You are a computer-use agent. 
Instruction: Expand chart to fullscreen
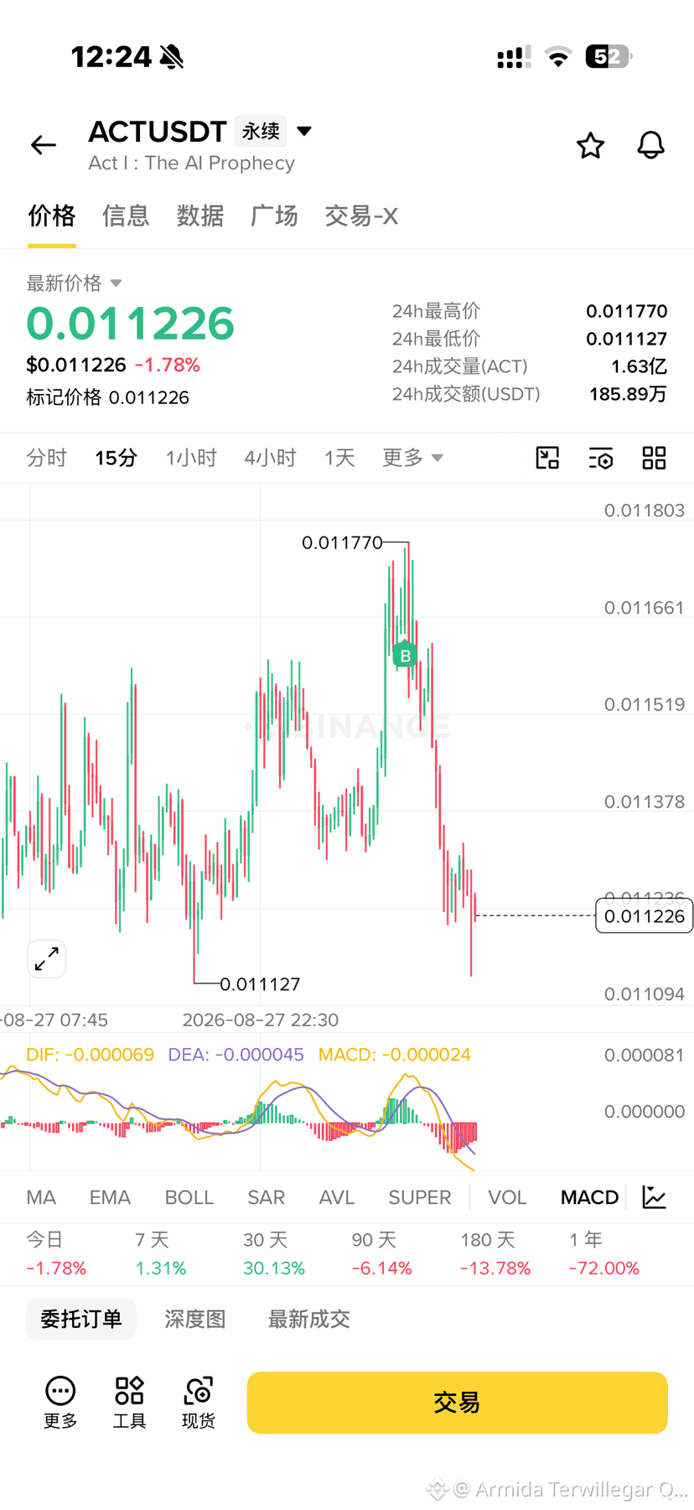47,958
